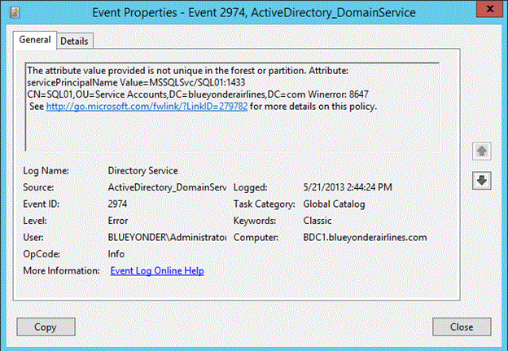Select the General tab

(x=35, y=40)
